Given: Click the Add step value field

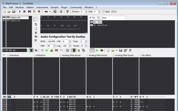Looking at the screenshot, I should click(96, 12).
